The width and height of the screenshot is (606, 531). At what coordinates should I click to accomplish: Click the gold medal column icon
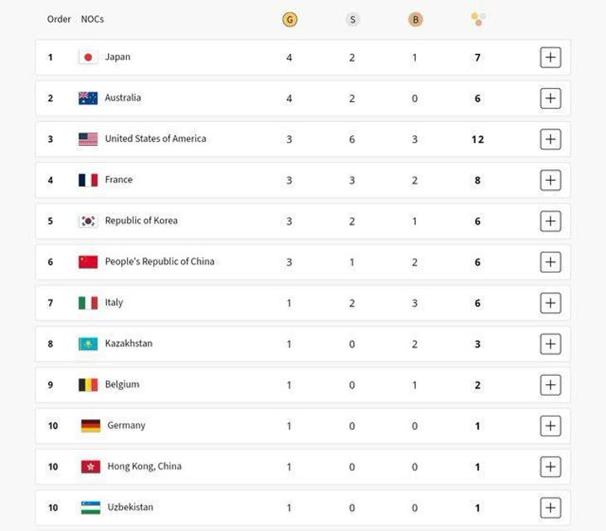[x=289, y=19]
